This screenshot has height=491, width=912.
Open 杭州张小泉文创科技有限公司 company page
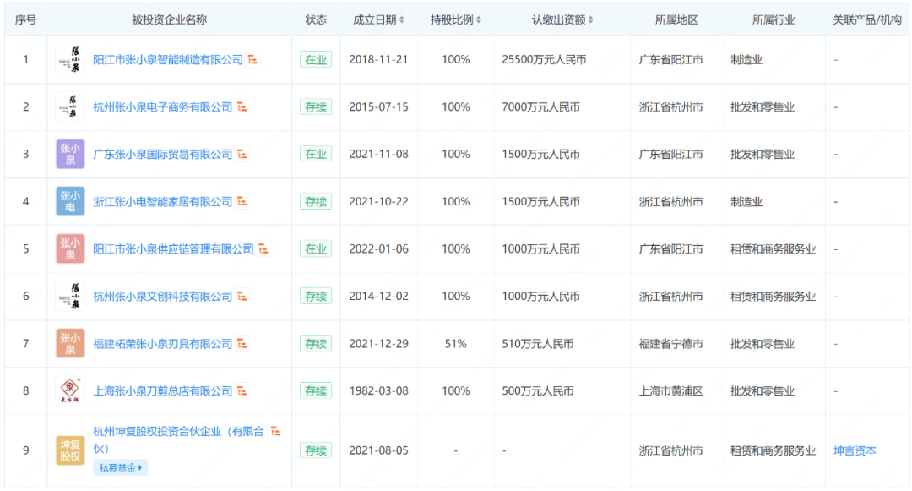coord(162,297)
